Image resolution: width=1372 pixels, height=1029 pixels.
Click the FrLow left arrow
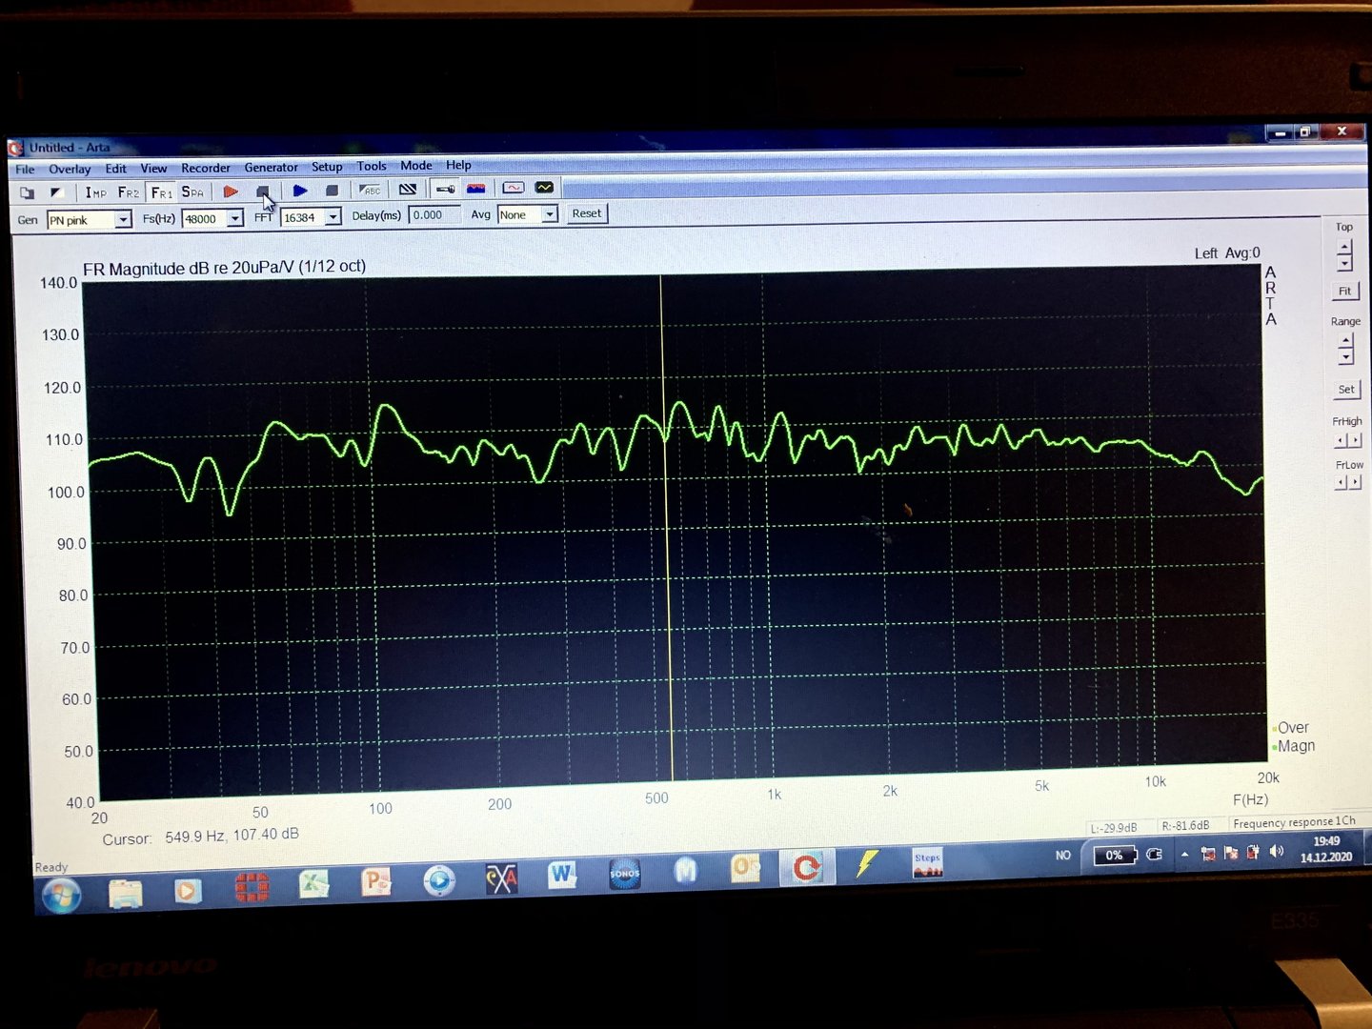(1342, 483)
